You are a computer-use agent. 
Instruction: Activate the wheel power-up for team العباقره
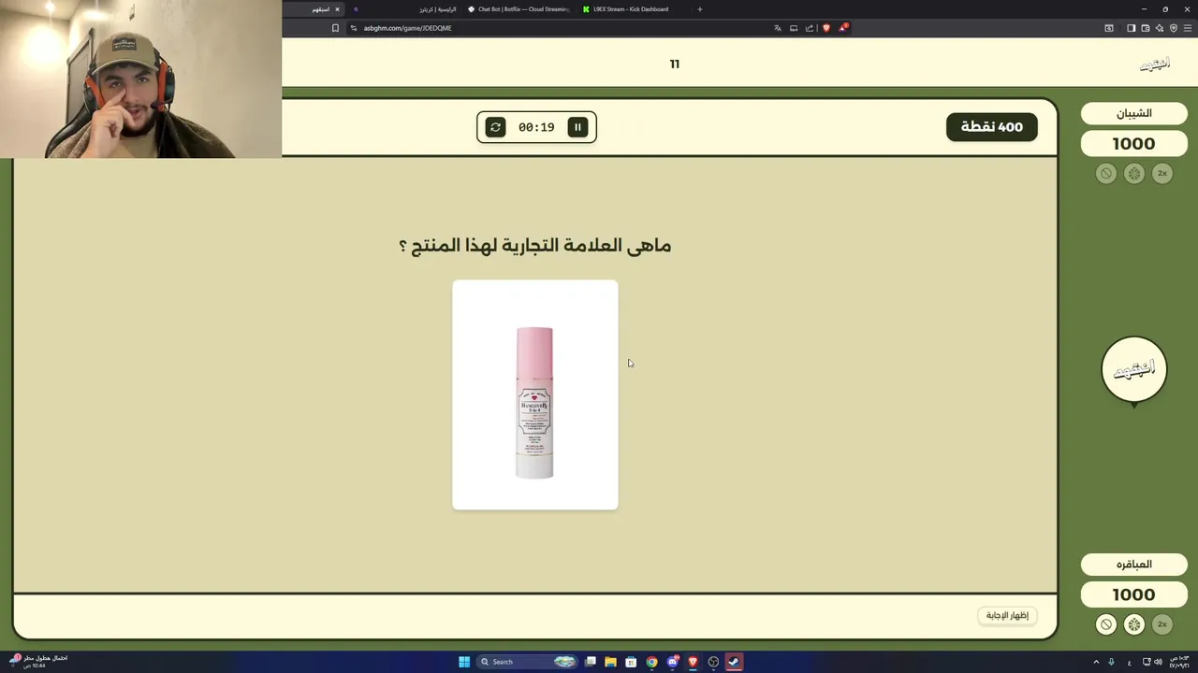click(1134, 624)
